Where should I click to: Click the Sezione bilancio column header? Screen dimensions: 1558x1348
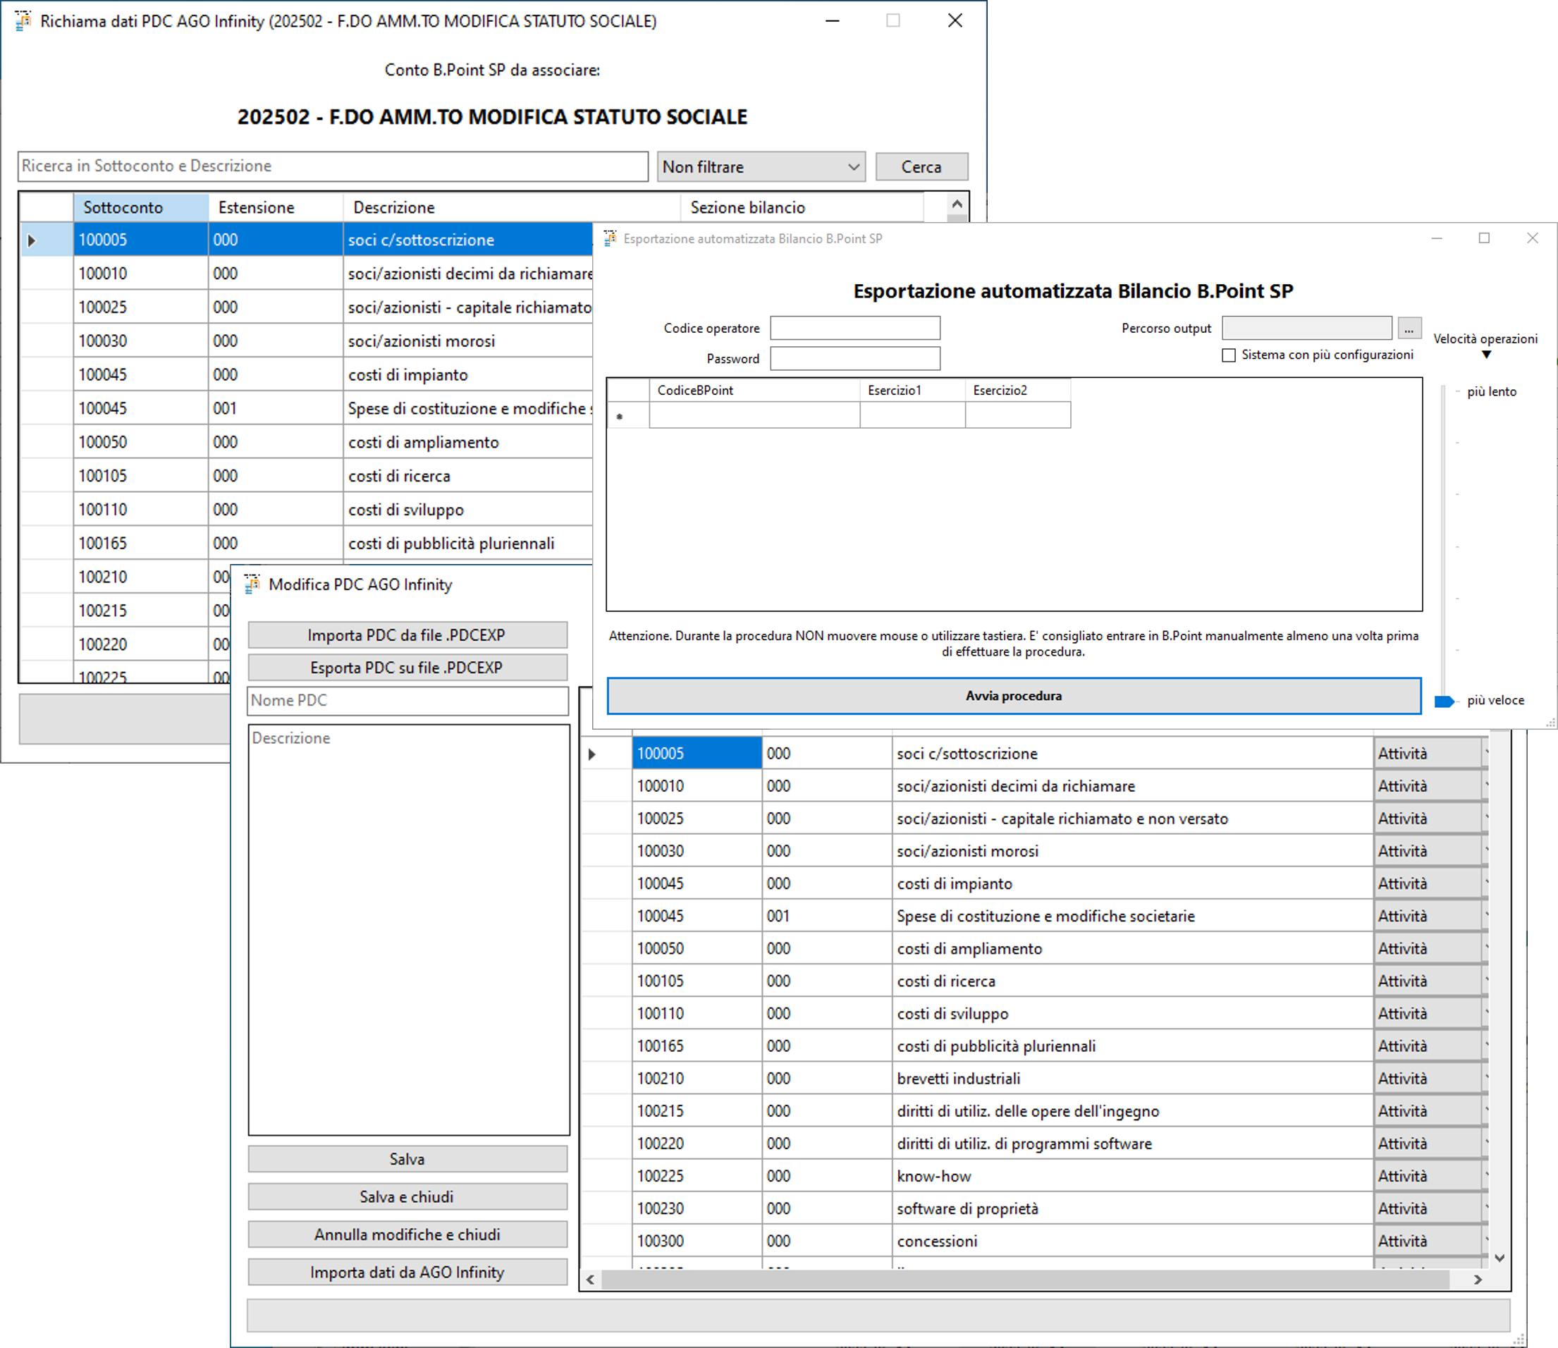[x=802, y=207]
